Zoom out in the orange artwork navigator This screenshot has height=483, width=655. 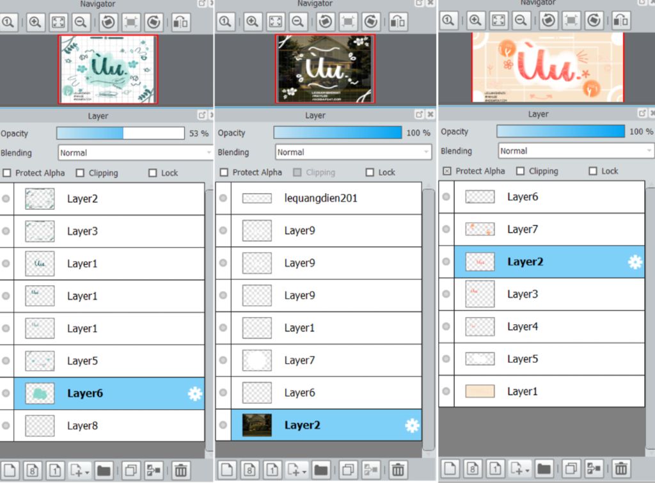521,20
